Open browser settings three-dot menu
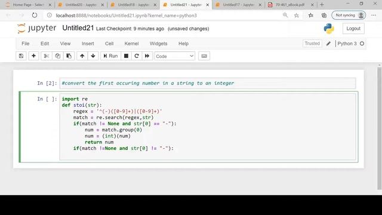This screenshot has height=215, width=382. pos(374,16)
